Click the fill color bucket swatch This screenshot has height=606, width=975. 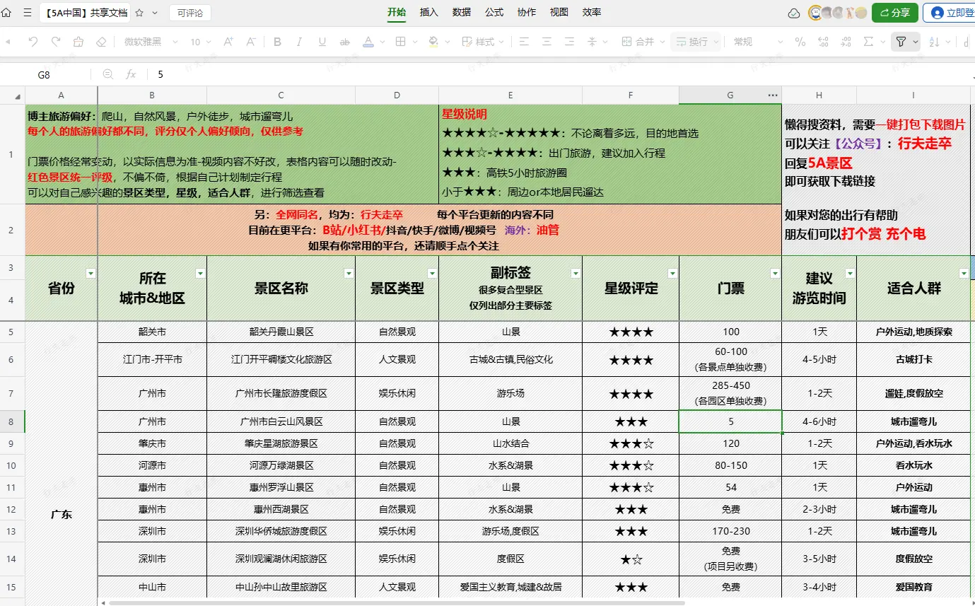(433, 42)
